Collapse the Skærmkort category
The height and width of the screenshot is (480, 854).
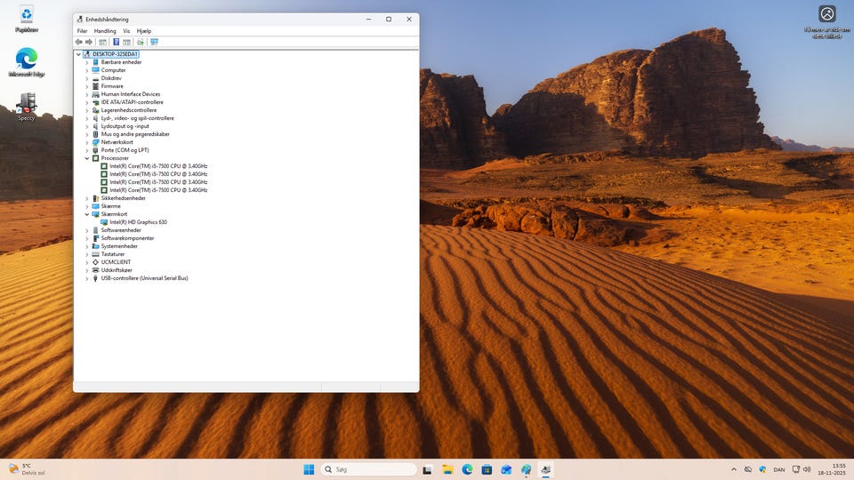(x=87, y=214)
